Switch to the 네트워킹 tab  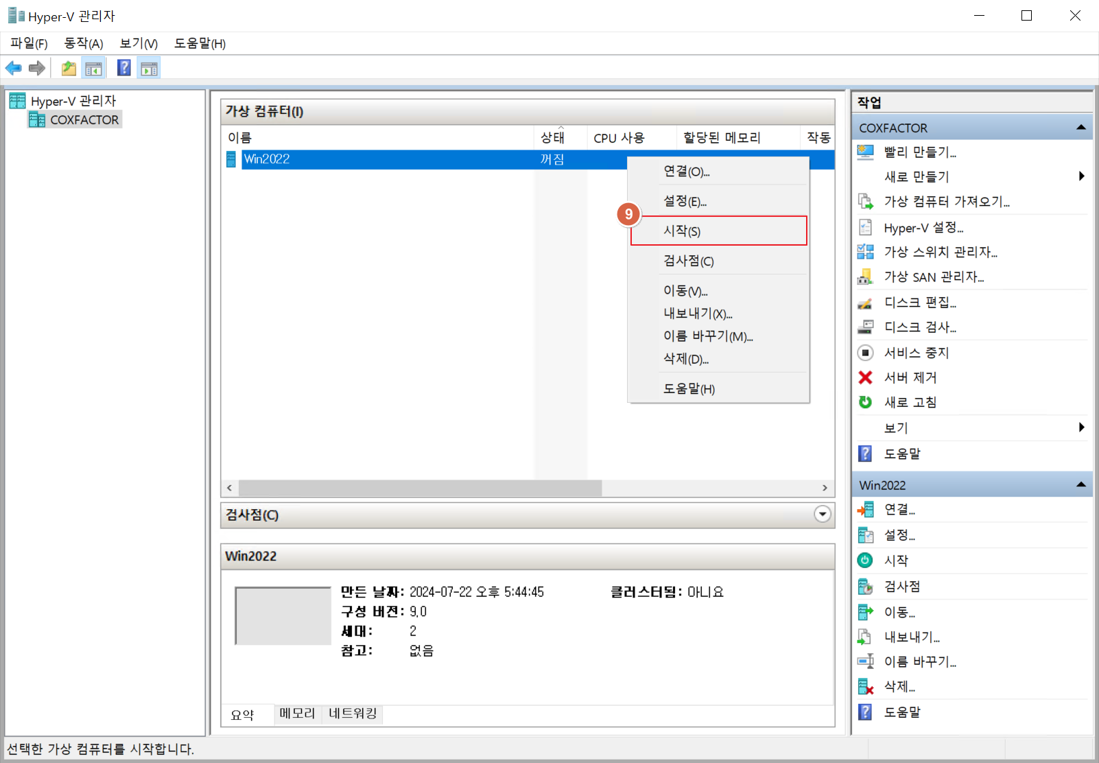pos(353,714)
